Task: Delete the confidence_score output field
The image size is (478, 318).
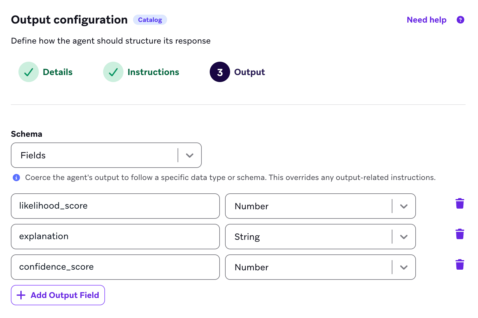Action: click(460, 265)
